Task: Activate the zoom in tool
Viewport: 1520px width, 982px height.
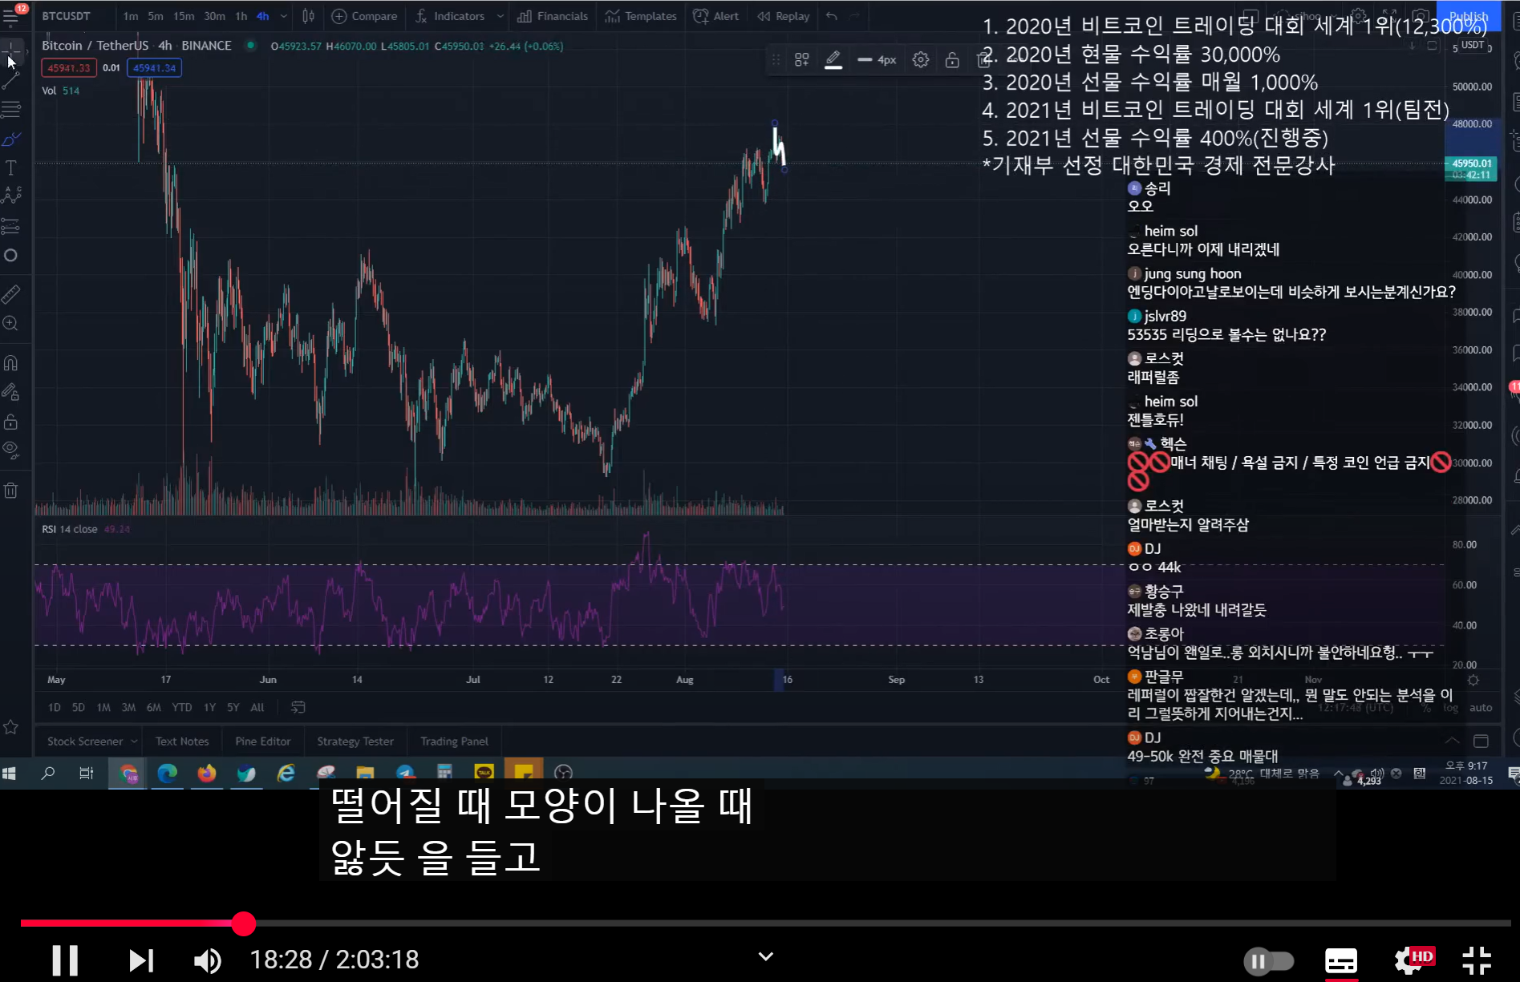Action: [x=11, y=323]
